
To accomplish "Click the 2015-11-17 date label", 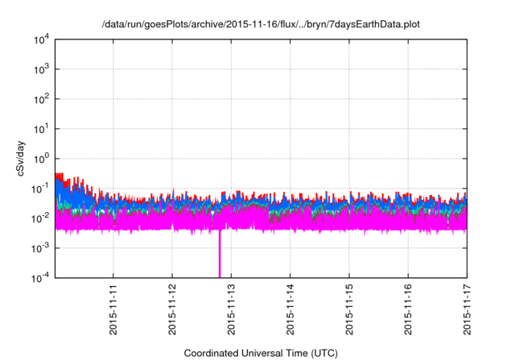I will coord(467,309).
